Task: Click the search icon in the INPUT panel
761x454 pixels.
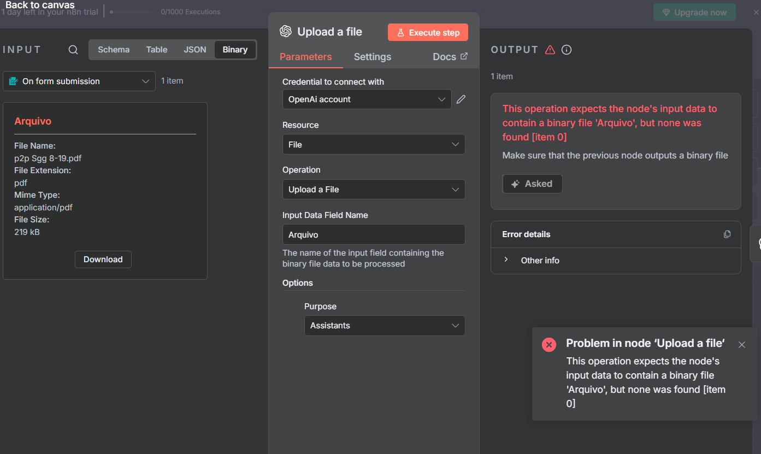Action: [x=73, y=50]
